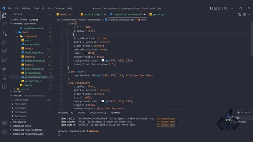Click the #000 color swatch
Screen dimensions: 253x142
(86, 53)
